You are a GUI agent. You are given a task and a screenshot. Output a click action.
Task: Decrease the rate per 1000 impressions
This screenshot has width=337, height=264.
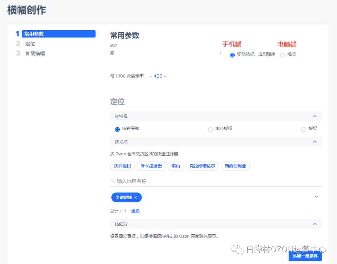click(x=151, y=76)
